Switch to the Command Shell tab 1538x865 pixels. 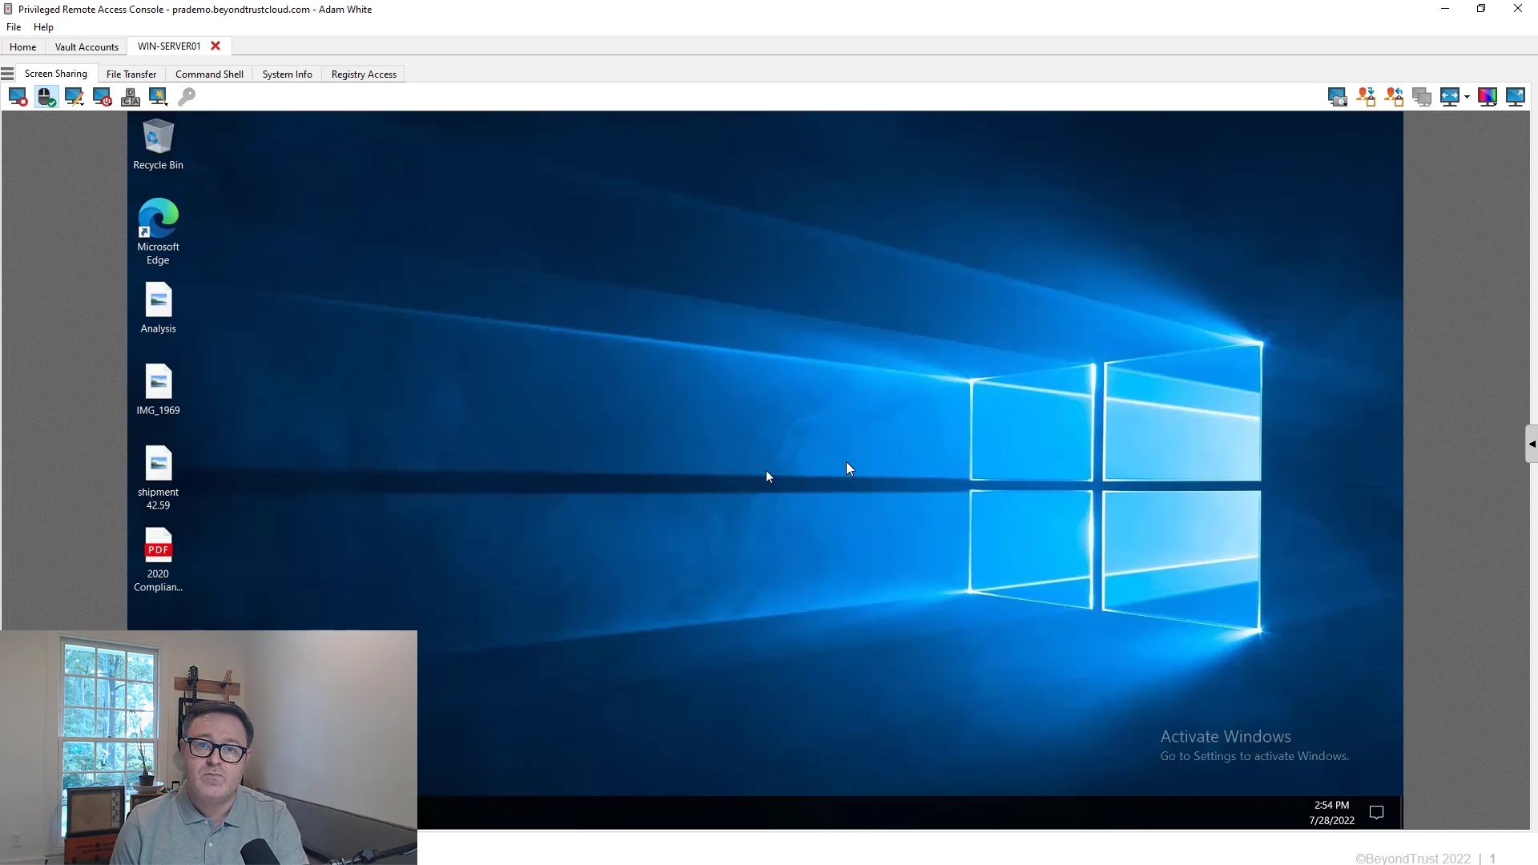[x=209, y=74]
